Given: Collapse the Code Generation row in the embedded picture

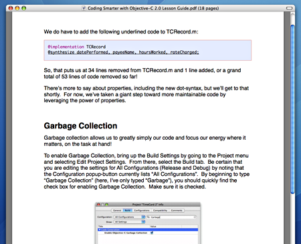Looking at the screenshot, I should click(100, 229).
